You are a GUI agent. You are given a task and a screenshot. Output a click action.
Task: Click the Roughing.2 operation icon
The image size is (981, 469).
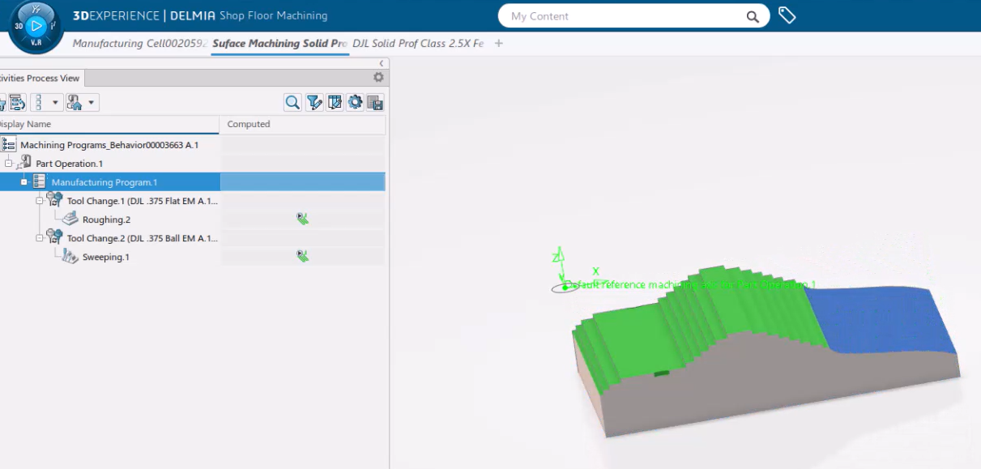(x=70, y=219)
